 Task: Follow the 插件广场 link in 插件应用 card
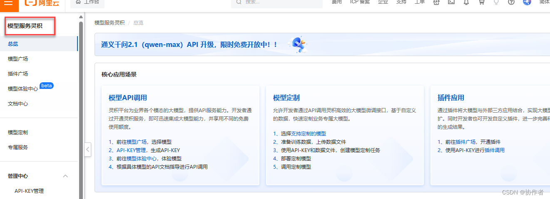[466, 142]
